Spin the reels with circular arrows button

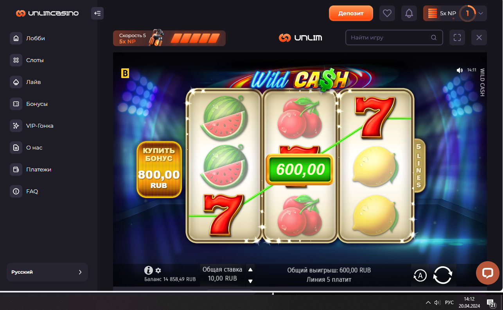pos(443,275)
